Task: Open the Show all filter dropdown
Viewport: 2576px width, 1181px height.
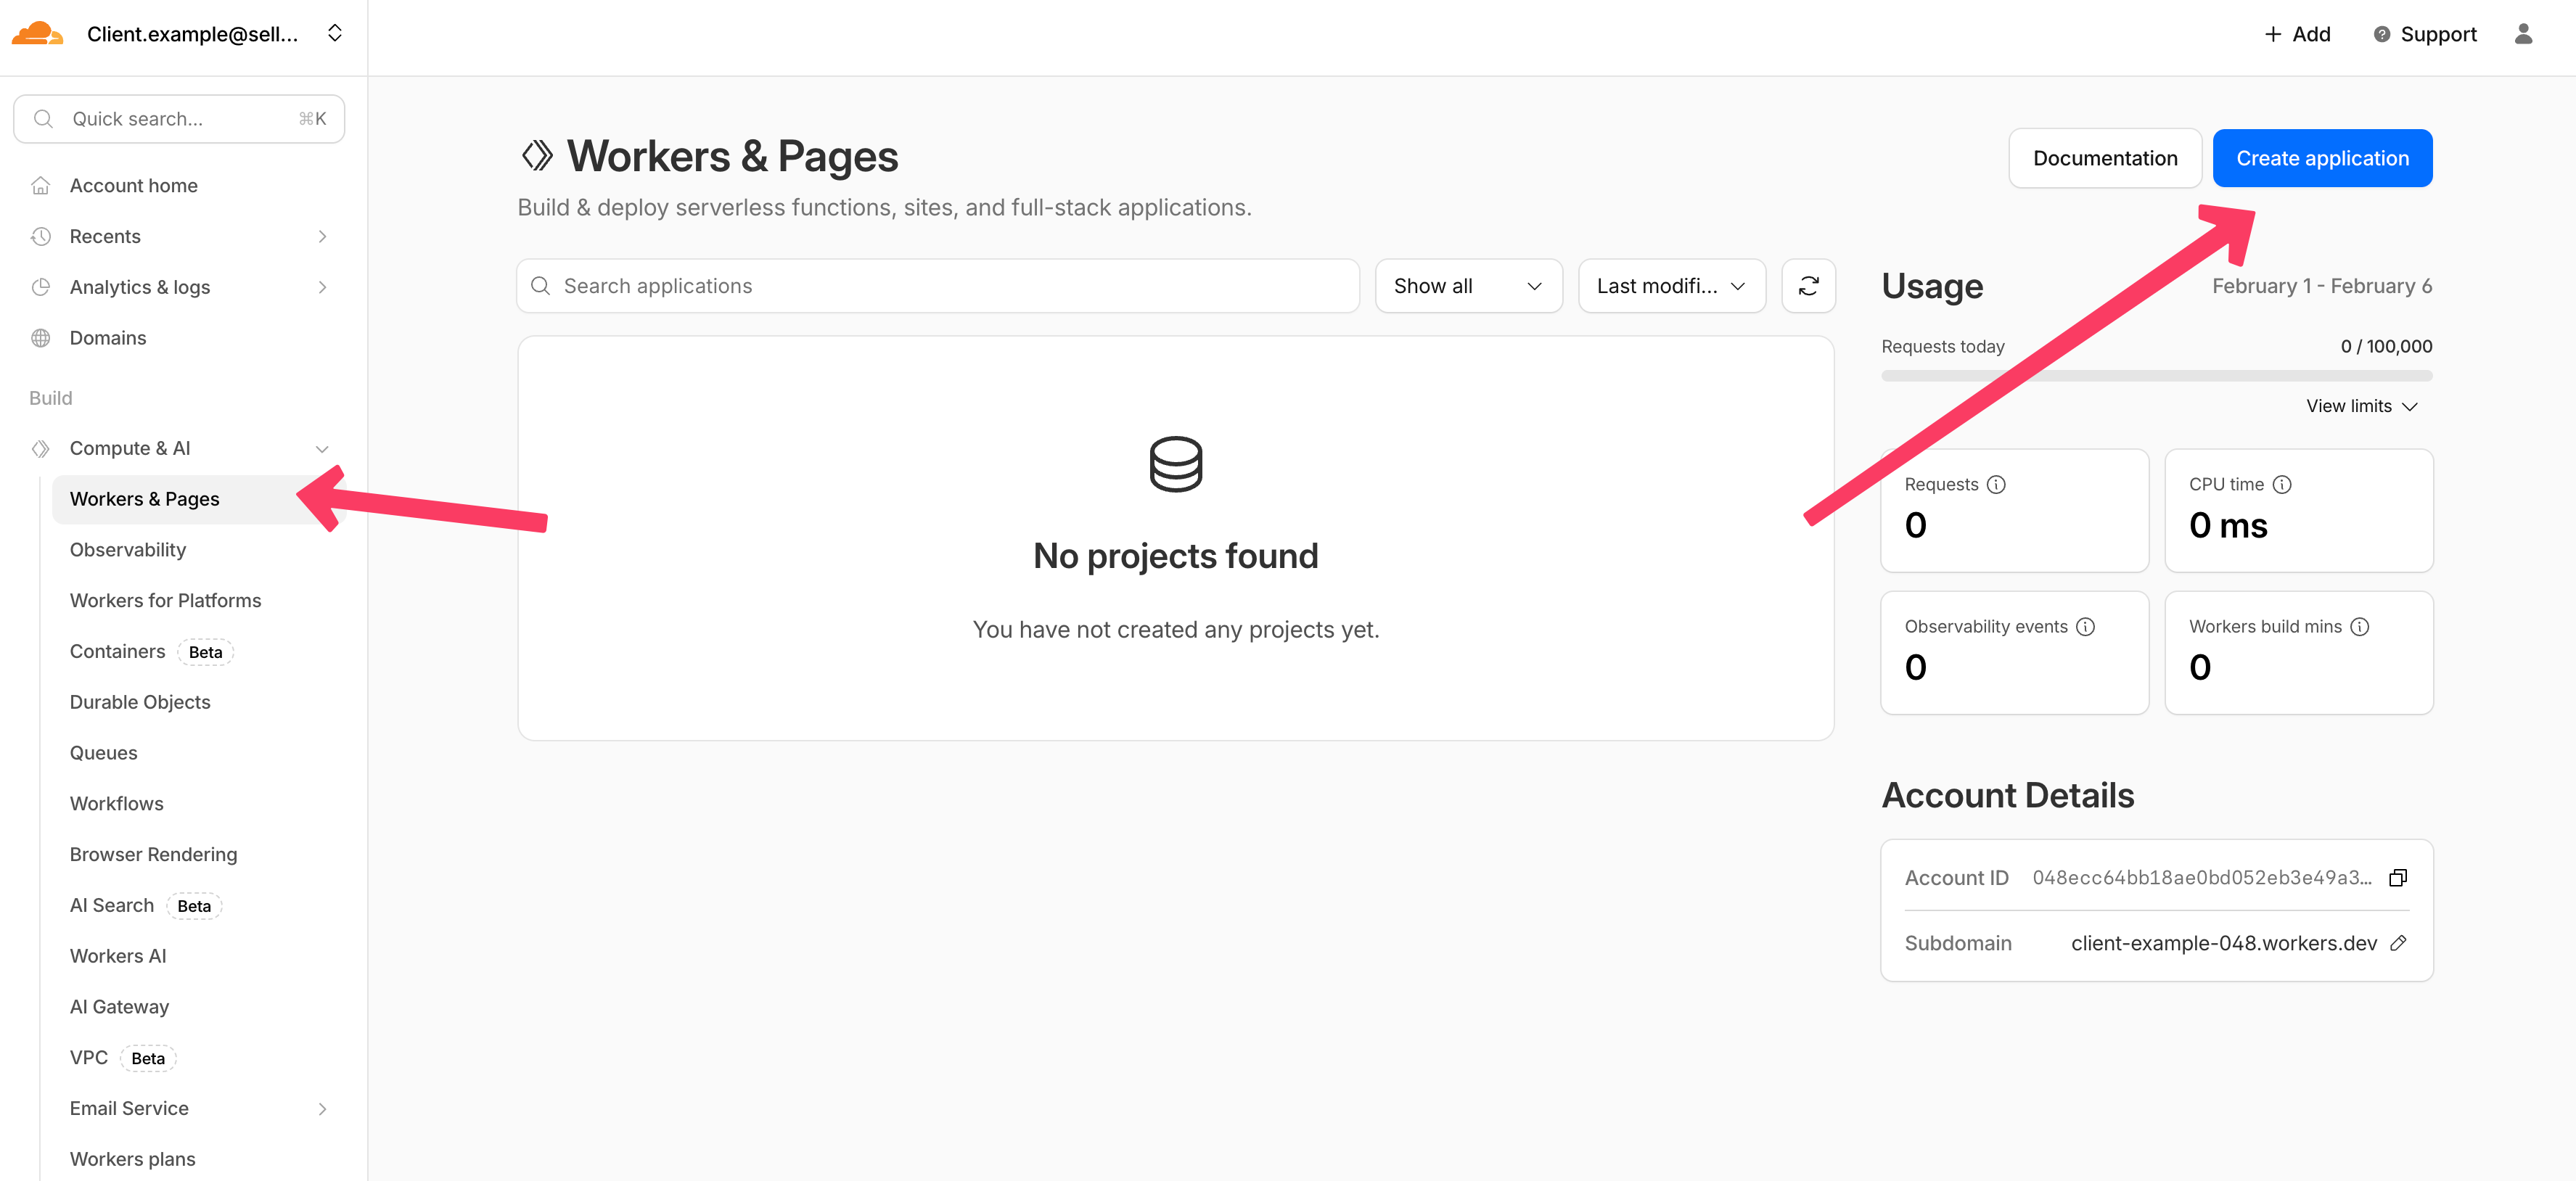Action: tap(1467, 286)
